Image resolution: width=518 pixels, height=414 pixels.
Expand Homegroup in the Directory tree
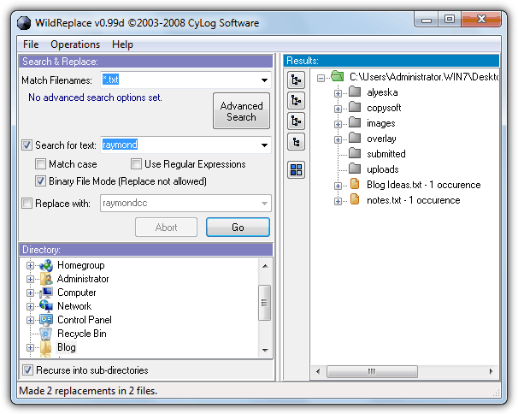click(30, 265)
